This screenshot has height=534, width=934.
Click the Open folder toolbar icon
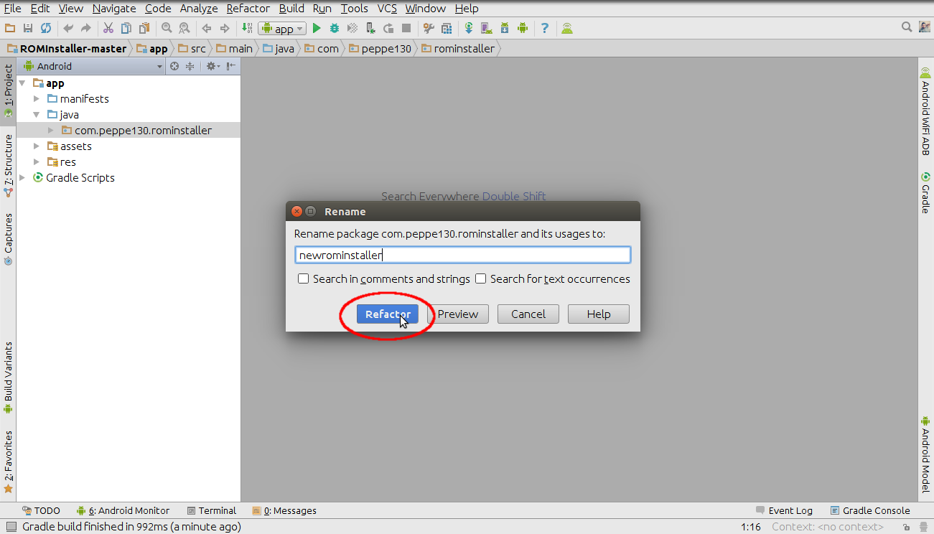point(11,28)
